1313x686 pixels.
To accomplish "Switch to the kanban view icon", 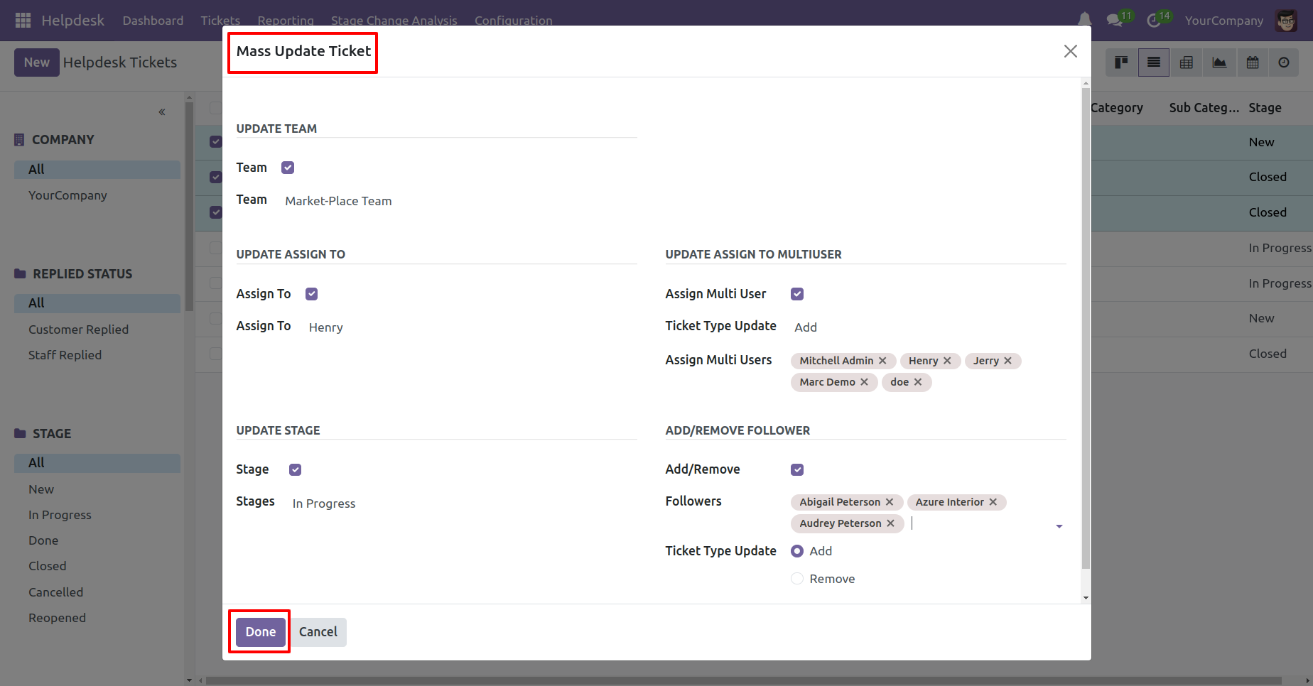I will click(1121, 62).
